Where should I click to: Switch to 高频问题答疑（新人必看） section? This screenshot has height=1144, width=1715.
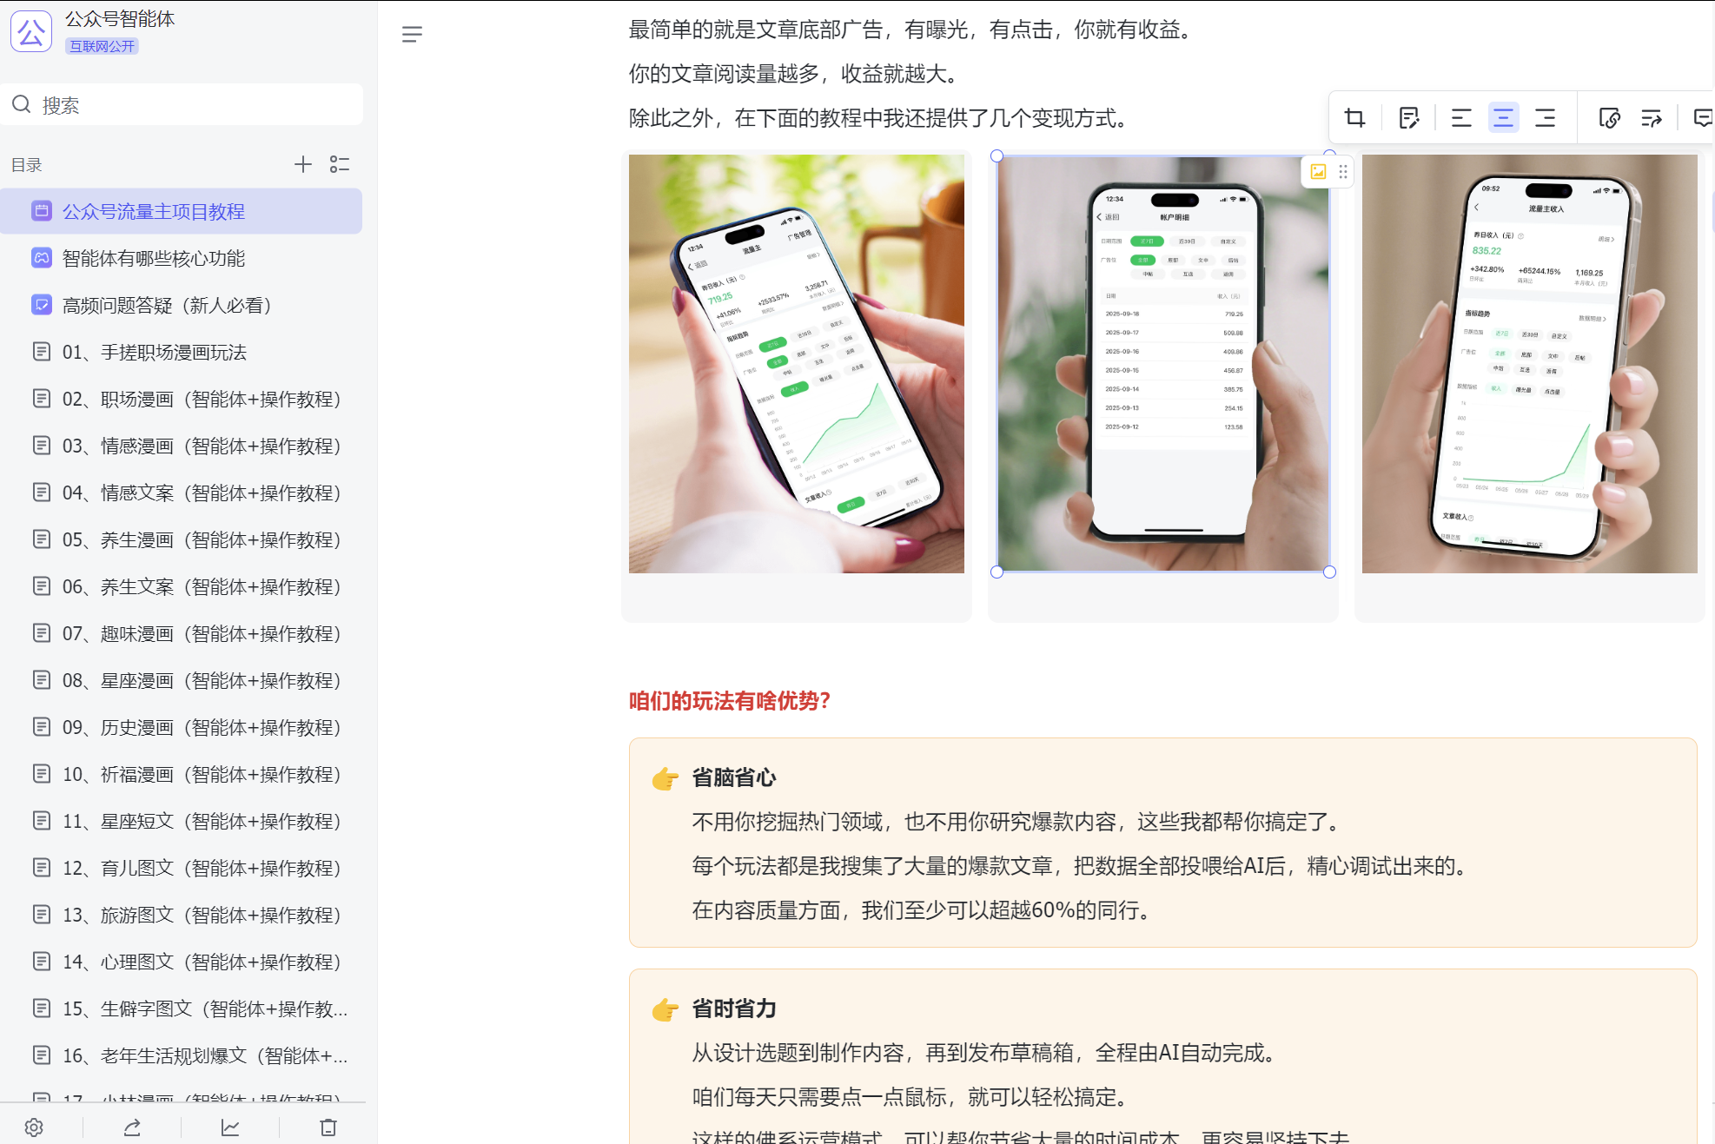[167, 306]
